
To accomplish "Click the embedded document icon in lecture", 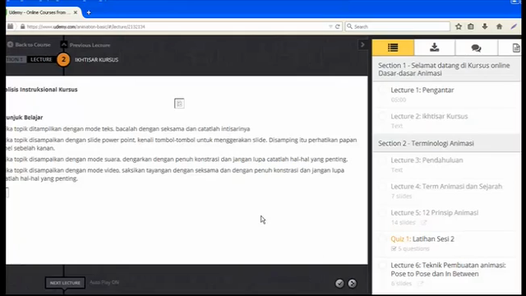I will pos(179,104).
